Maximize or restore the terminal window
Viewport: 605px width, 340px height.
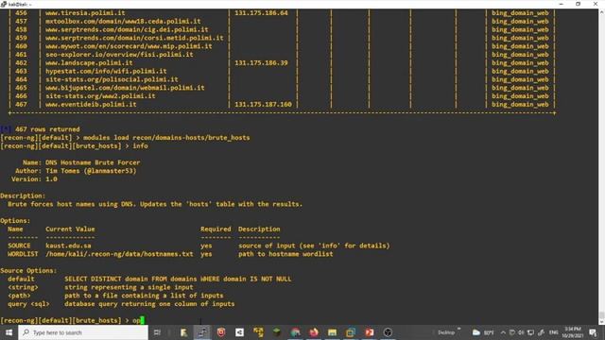(578, 4)
